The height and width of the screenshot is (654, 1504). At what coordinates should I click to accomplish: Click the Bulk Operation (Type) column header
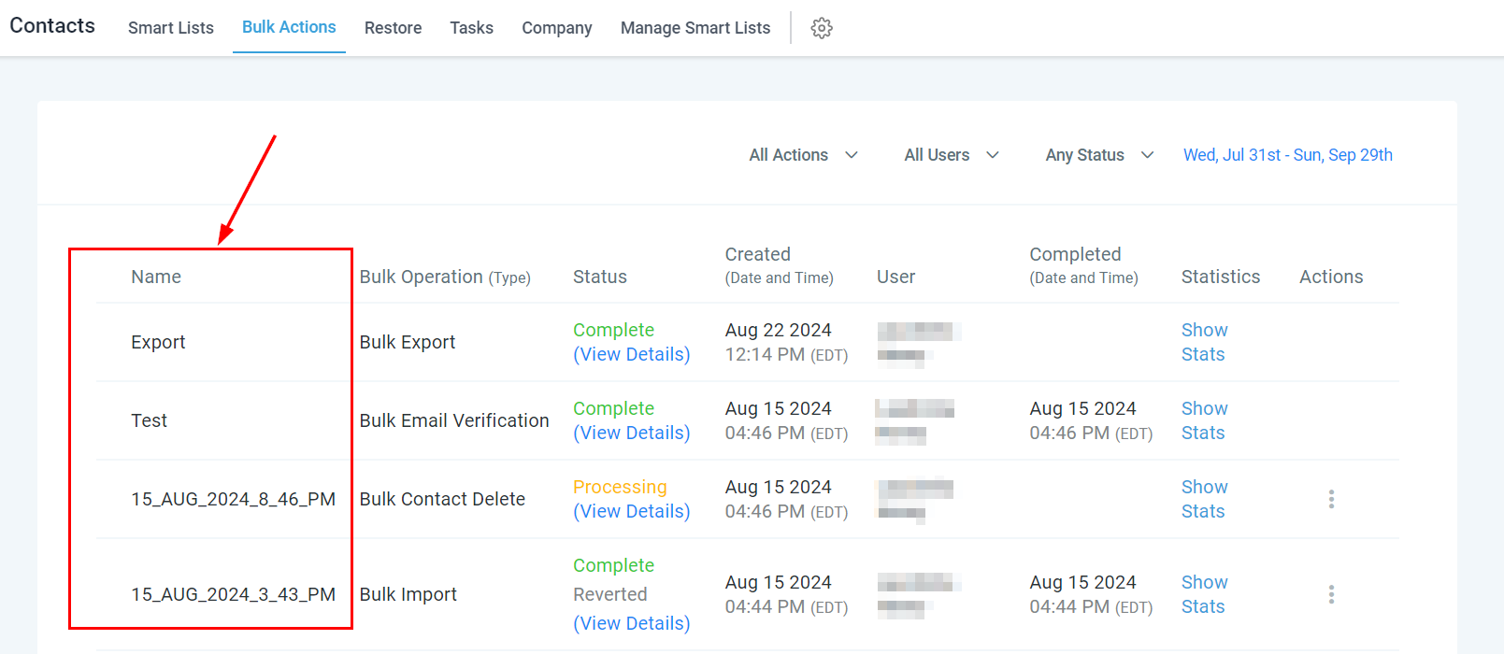pos(445,277)
